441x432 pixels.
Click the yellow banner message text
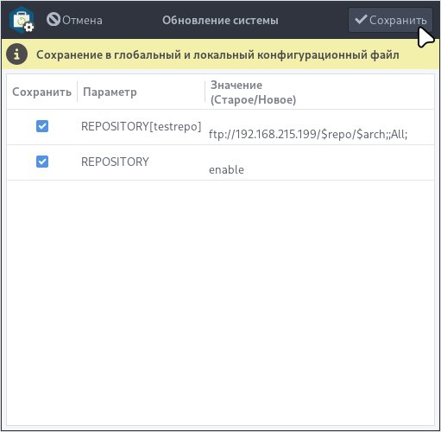(x=217, y=54)
